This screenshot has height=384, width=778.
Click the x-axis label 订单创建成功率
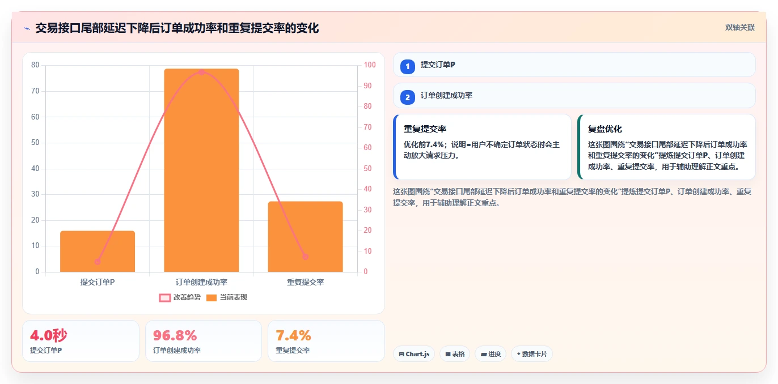201,282
